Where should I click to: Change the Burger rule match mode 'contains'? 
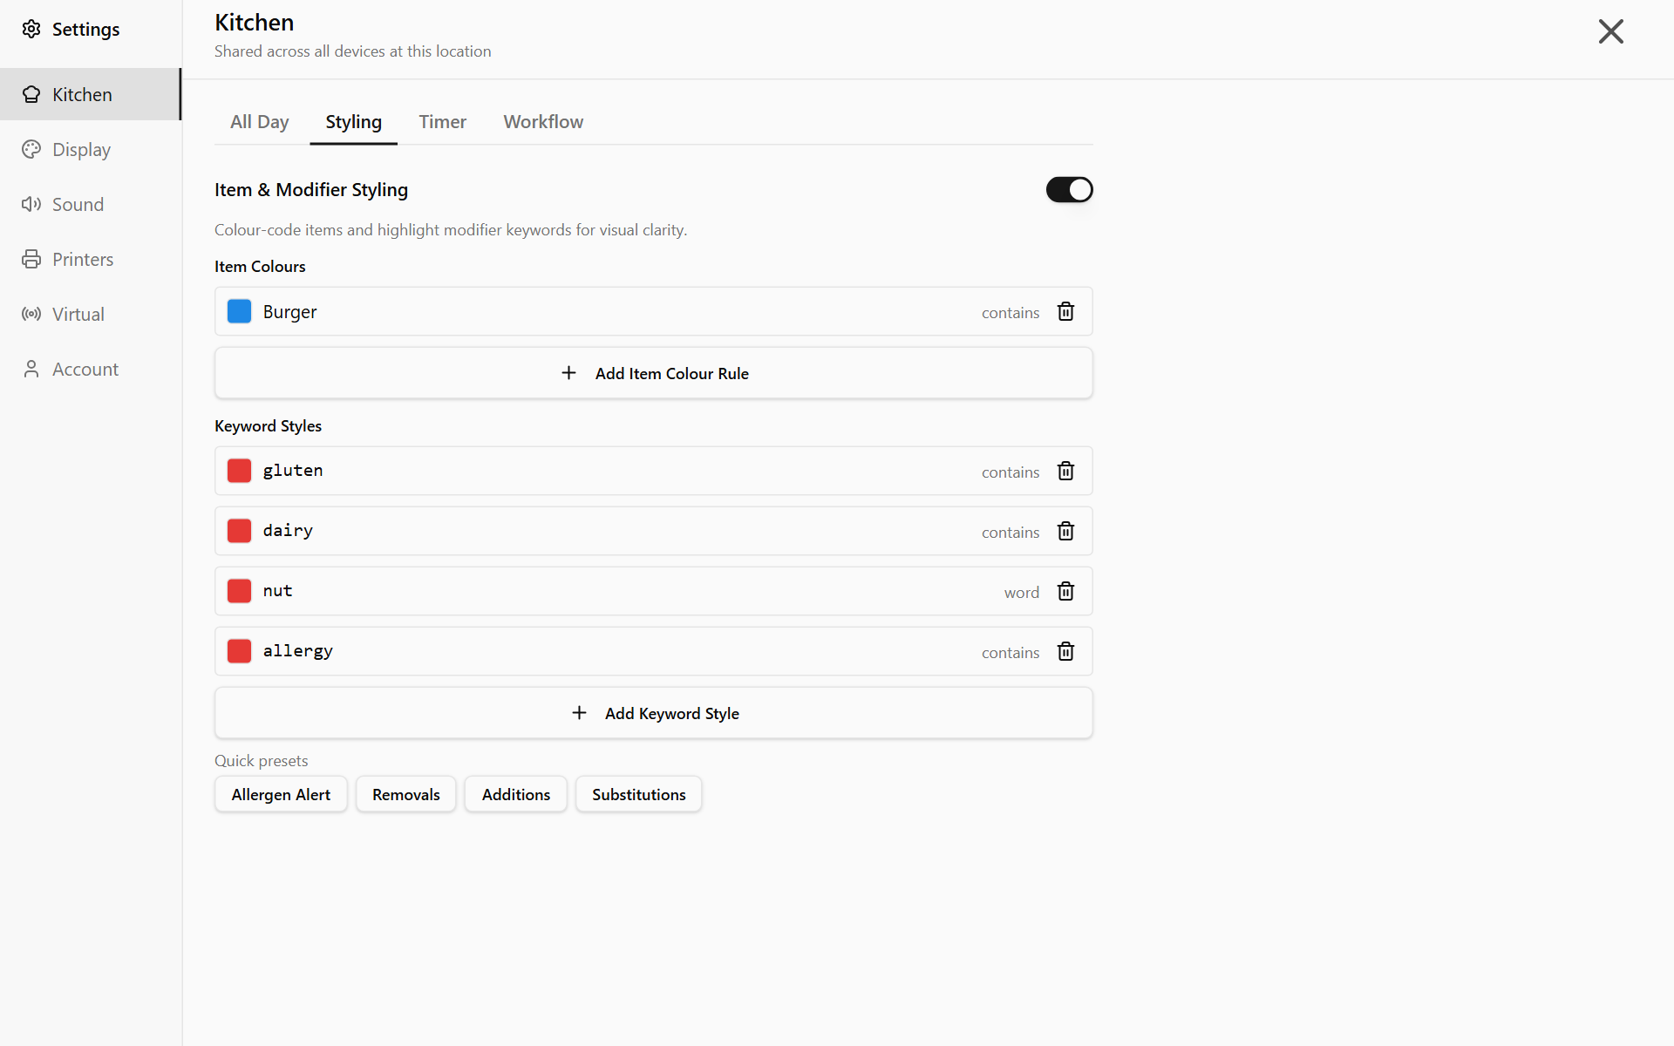(1011, 312)
